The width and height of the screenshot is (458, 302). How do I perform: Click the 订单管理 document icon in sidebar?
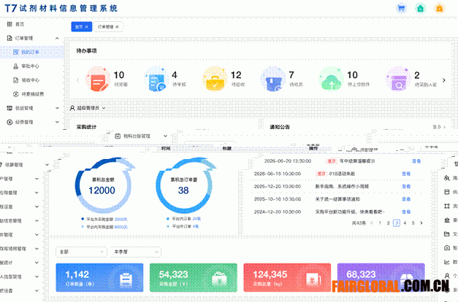tap(9, 38)
